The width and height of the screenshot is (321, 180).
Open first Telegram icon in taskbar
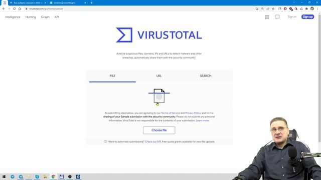click(x=13, y=176)
